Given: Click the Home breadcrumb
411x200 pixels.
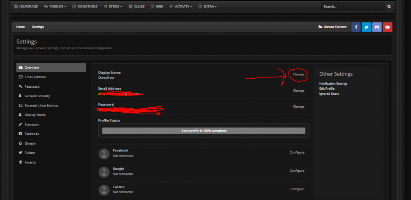Looking at the screenshot, I should (20, 27).
